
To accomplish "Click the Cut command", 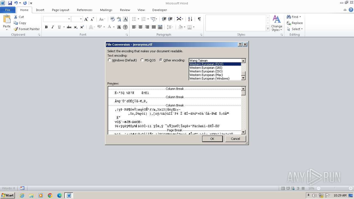I will coord(19,17).
